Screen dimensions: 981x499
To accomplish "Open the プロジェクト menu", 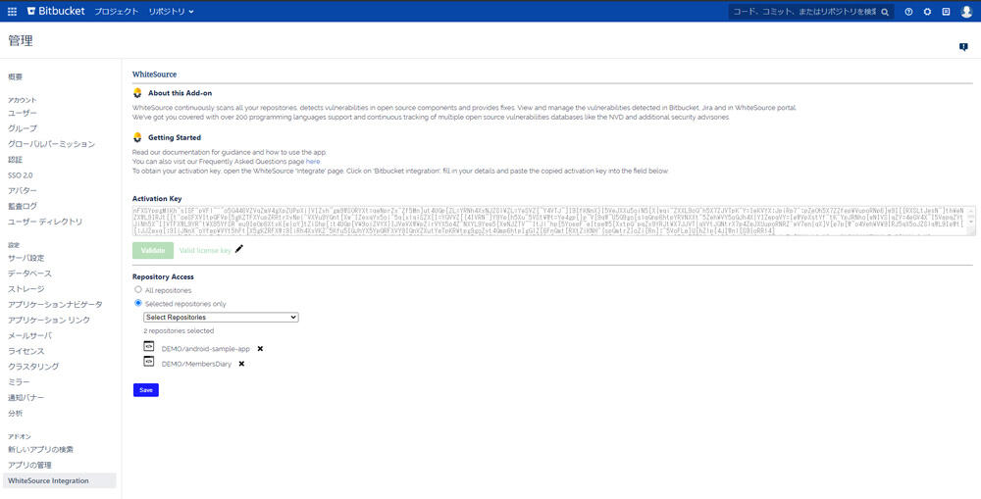I will pos(117,11).
